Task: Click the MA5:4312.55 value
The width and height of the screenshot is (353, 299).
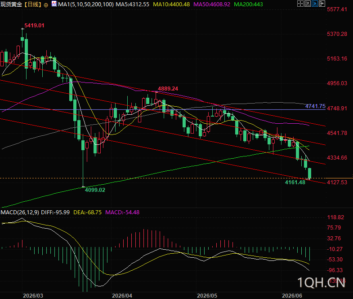Action: tap(132, 4)
